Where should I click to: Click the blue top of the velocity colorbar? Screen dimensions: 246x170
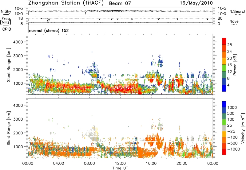click(224, 104)
